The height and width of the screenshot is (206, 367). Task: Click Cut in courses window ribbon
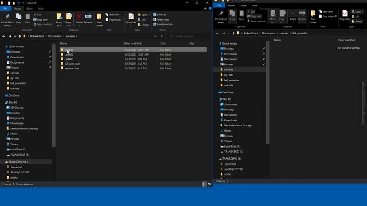pyautogui.click(x=37, y=15)
